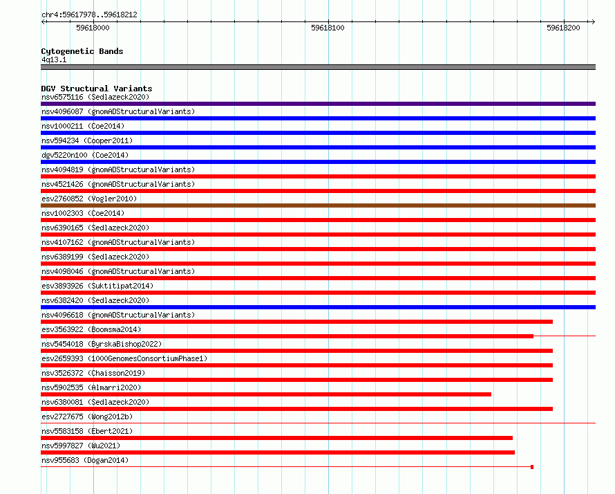Select the red bar under nsv5997827

point(278,452)
